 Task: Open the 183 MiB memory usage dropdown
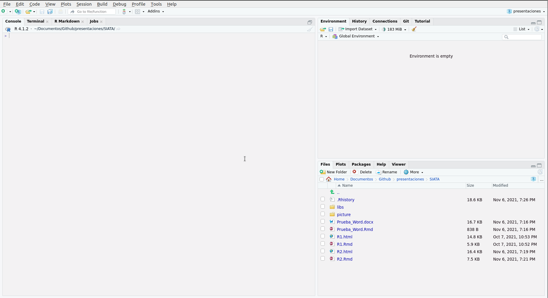(394, 29)
